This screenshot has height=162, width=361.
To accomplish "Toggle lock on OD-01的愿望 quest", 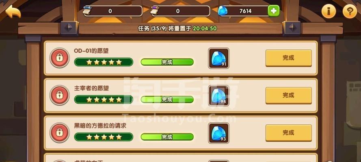I will click(60, 58).
